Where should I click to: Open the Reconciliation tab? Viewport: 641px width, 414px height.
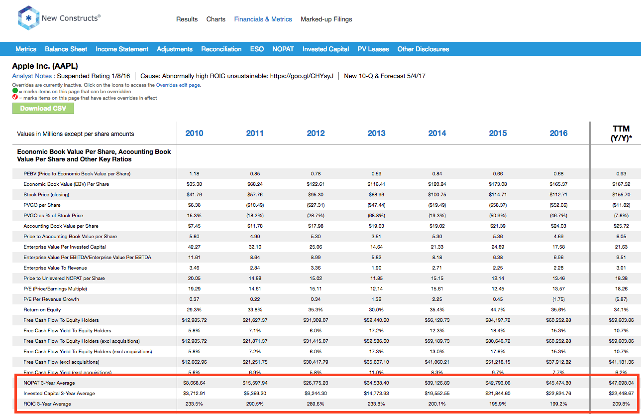tap(221, 49)
